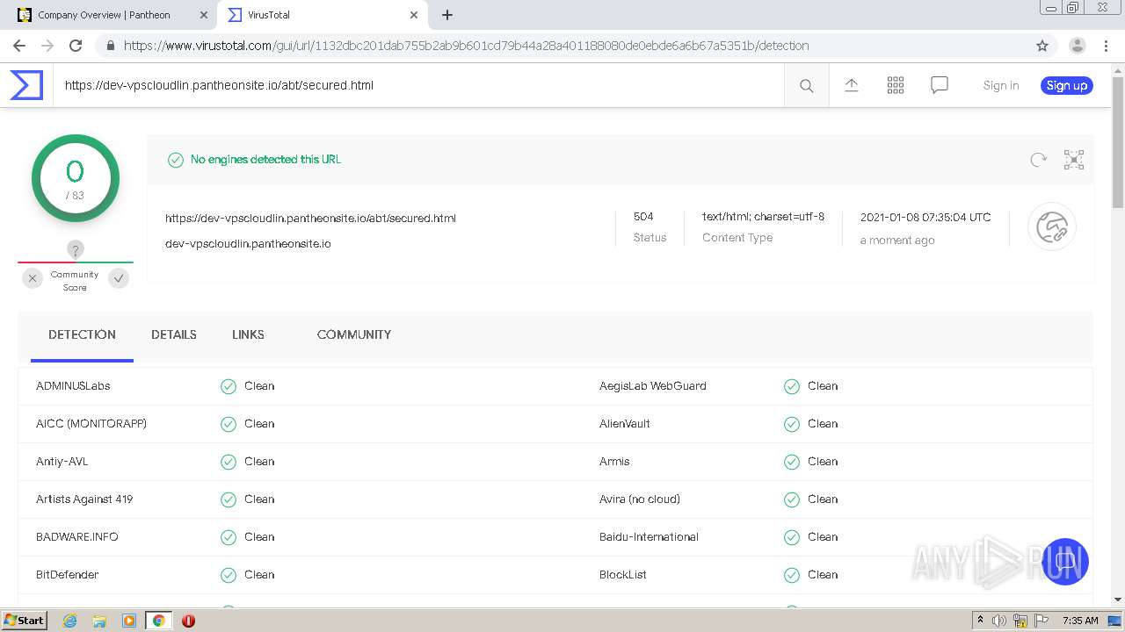The width and height of the screenshot is (1125, 632).
Task: Open Windows Explorer from the taskbar
Action: click(99, 621)
